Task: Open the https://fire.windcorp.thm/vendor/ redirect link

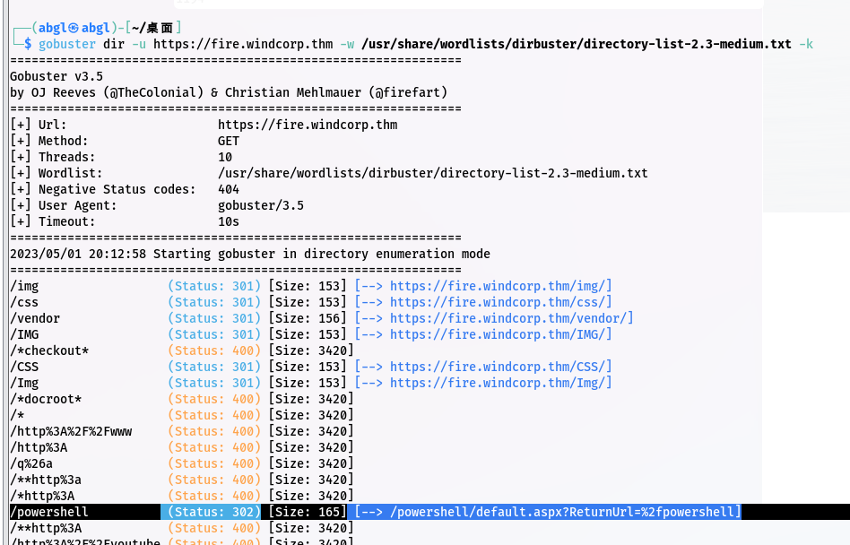Action: [x=511, y=318]
